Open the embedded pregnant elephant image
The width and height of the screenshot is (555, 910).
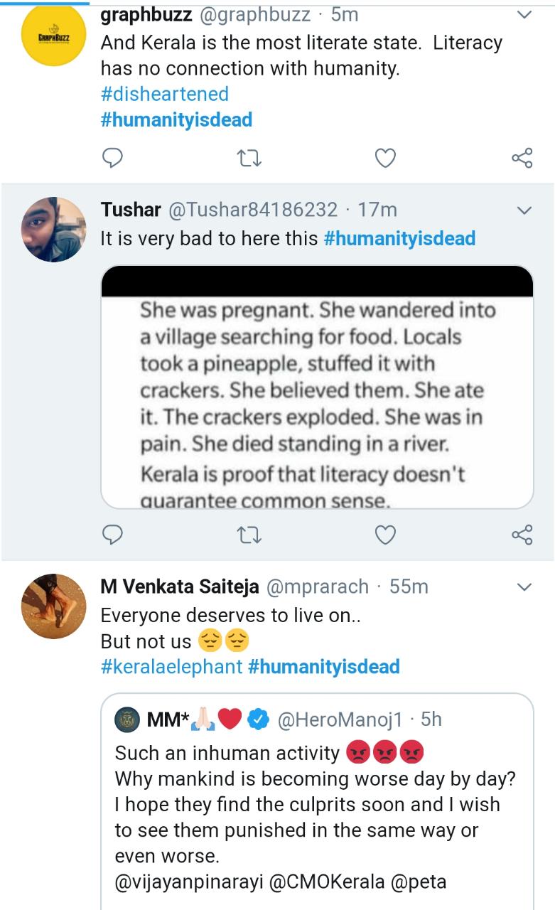(x=317, y=387)
